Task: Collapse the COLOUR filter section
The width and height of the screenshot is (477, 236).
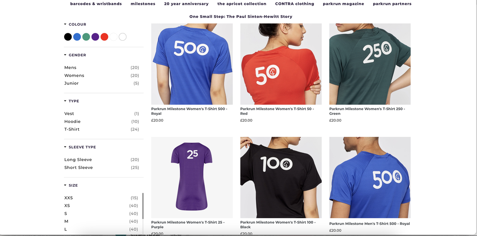Action: point(65,24)
